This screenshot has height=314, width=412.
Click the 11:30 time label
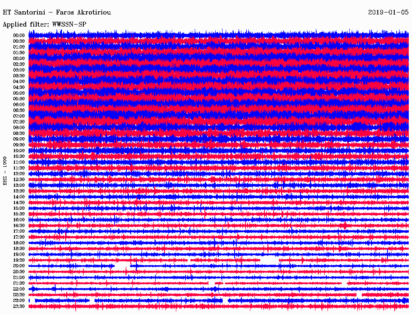pos(19,168)
